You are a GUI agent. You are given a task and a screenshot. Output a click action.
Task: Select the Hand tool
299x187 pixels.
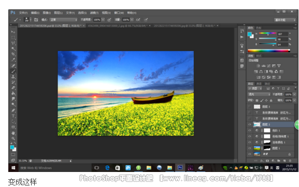[x=13, y=133]
